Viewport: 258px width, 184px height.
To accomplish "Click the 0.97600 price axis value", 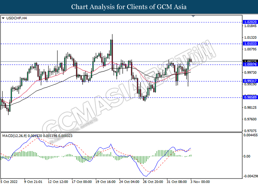I will 250,119.
